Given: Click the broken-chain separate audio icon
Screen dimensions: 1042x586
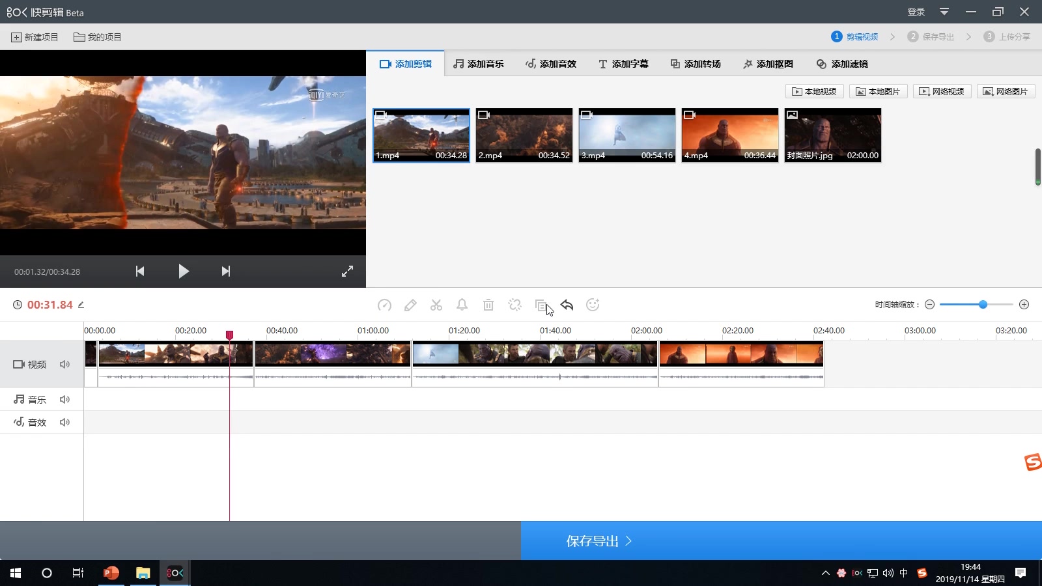Looking at the screenshot, I should pos(514,305).
